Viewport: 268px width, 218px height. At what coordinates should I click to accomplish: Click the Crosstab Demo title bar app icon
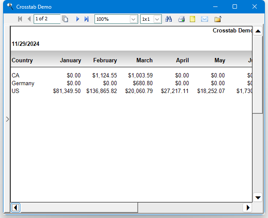[x=10, y=6]
